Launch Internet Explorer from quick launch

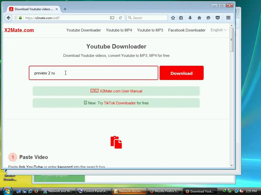click(x=31, y=191)
